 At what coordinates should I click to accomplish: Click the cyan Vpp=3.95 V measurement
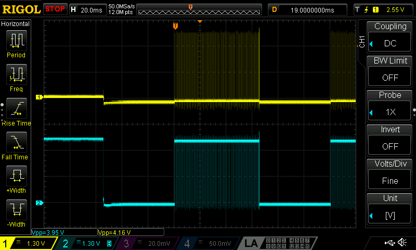pyautogui.click(x=48, y=233)
